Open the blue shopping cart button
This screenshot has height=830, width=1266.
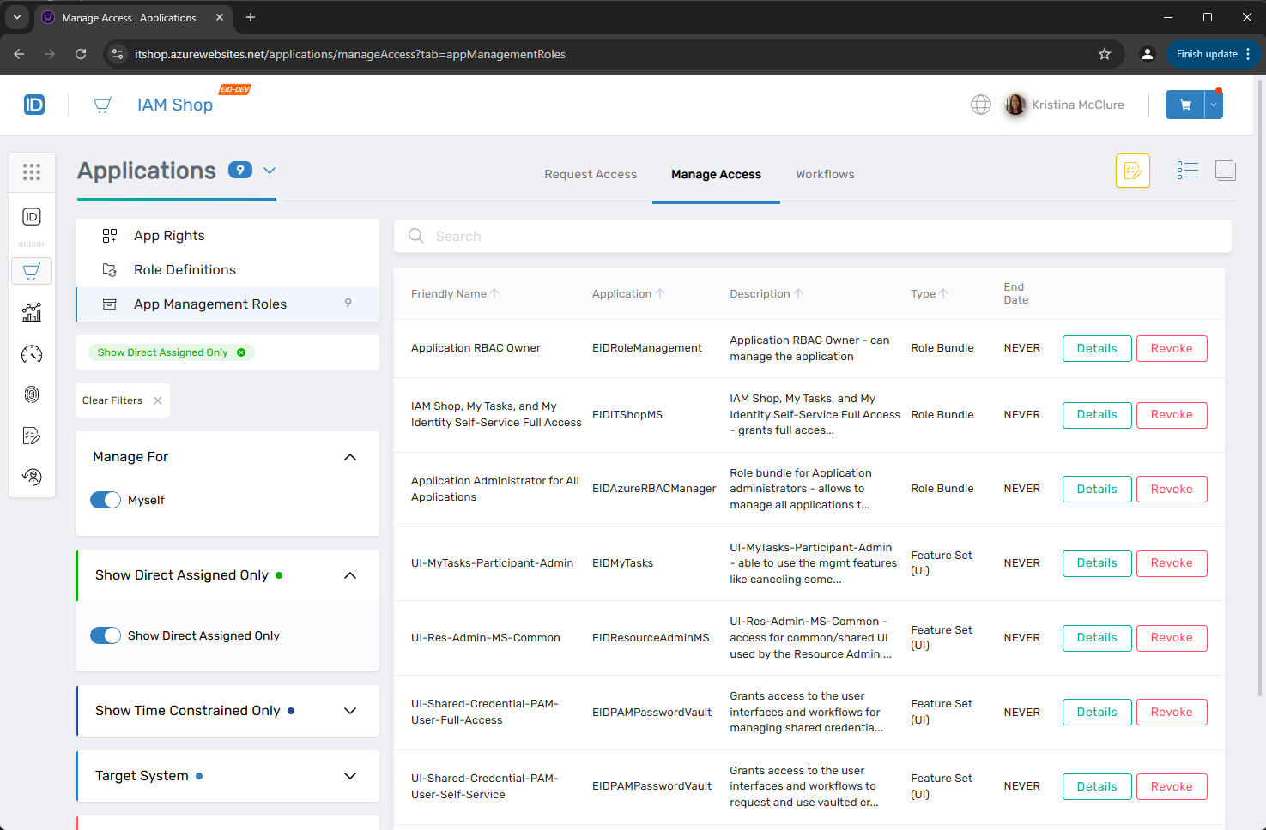[1185, 105]
